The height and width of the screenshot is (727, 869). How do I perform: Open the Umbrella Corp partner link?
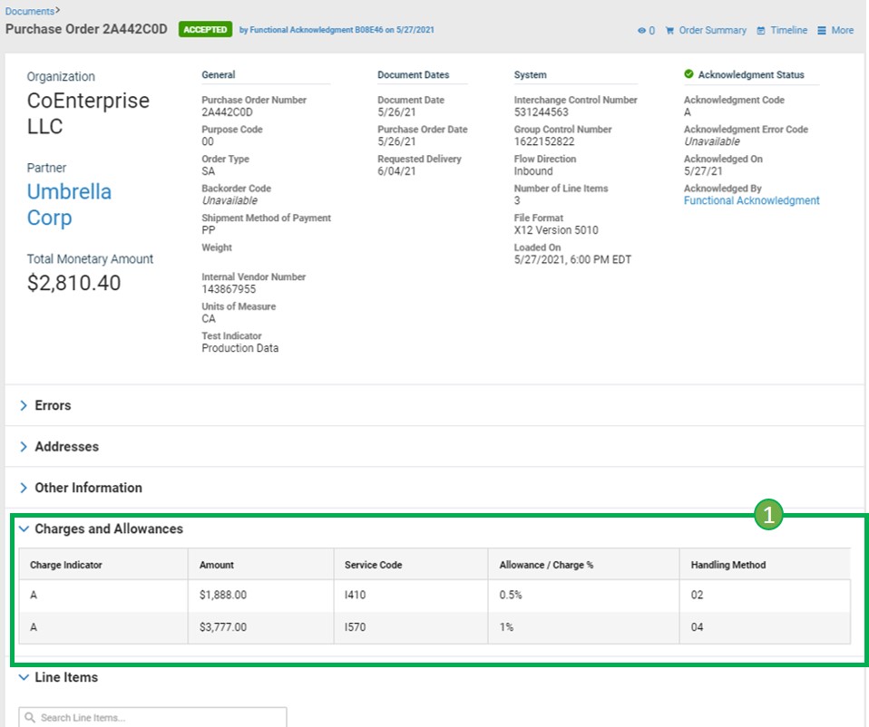click(69, 204)
